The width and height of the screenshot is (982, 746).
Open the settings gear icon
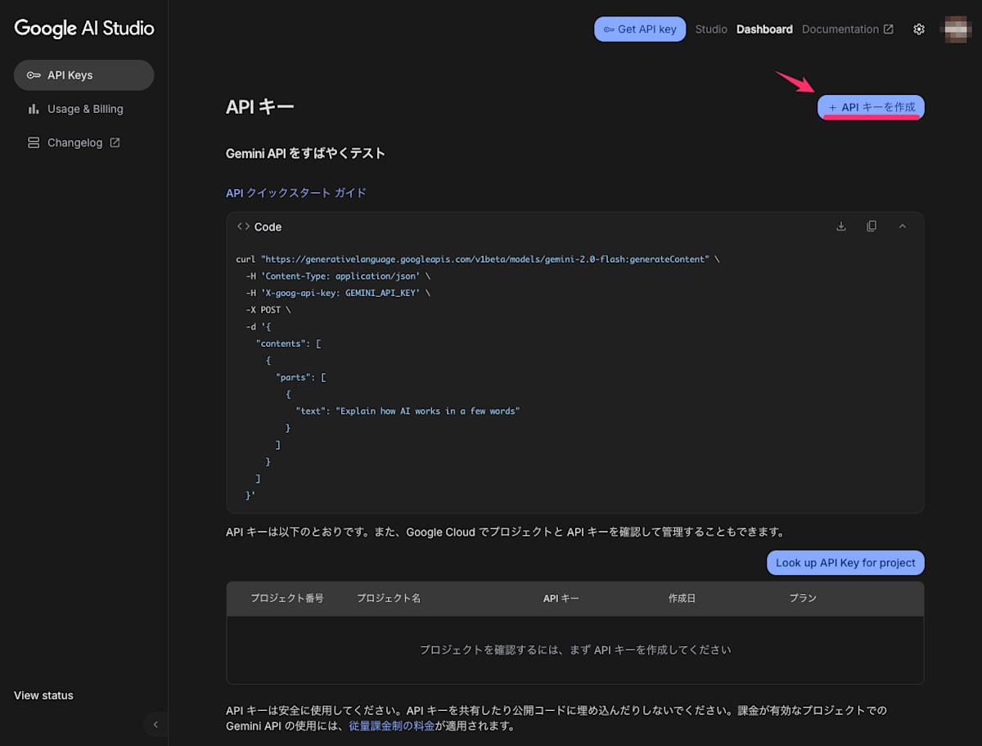[x=919, y=29]
